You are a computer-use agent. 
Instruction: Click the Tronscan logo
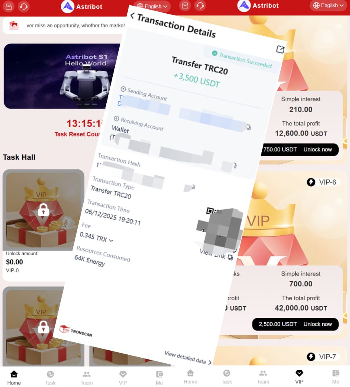[x=76, y=331]
